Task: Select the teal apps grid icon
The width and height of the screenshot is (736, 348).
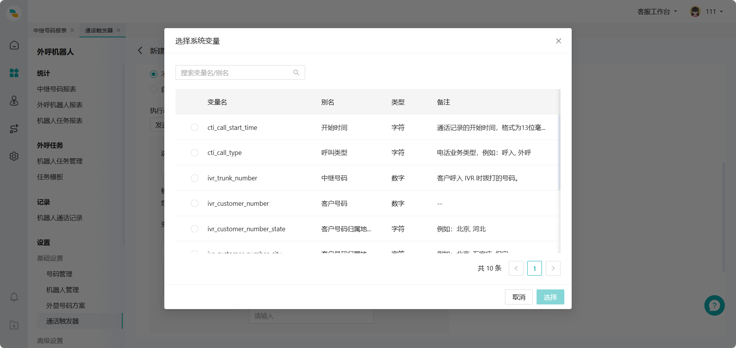Action: pos(14,73)
